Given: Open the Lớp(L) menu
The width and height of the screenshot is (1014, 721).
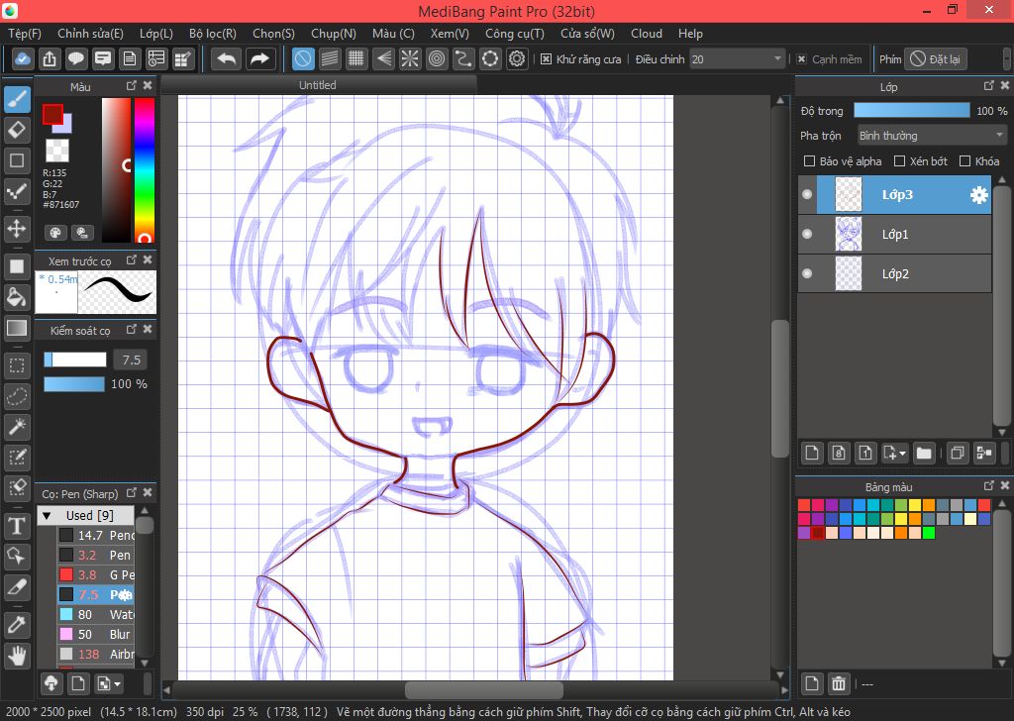Looking at the screenshot, I should pyautogui.click(x=155, y=34).
